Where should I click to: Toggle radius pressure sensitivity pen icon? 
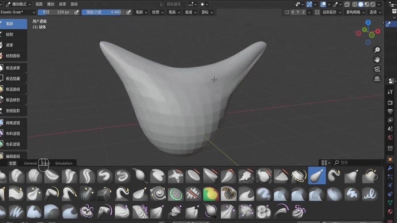[x=76, y=12]
